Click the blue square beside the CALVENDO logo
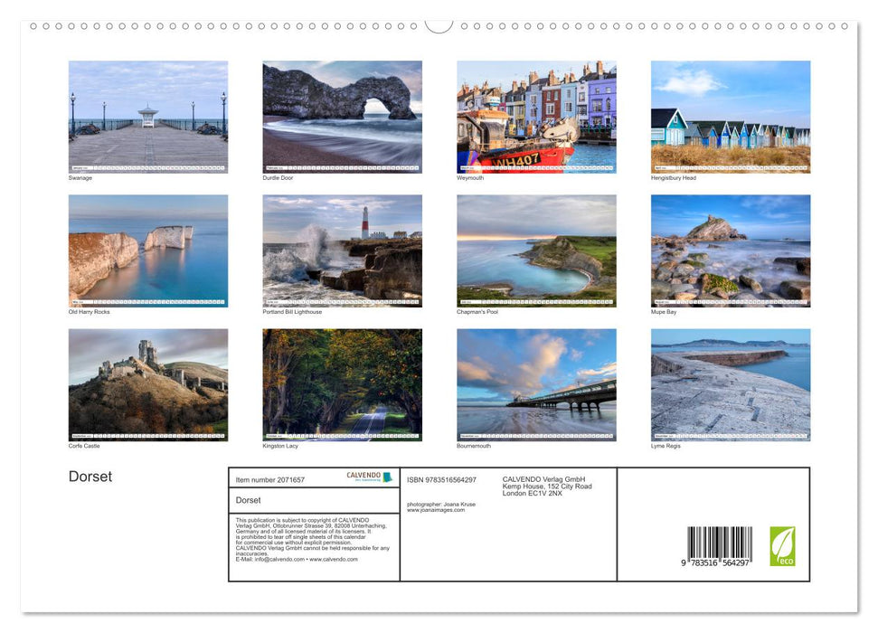This screenshot has width=878, height=633. (x=389, y=476)
